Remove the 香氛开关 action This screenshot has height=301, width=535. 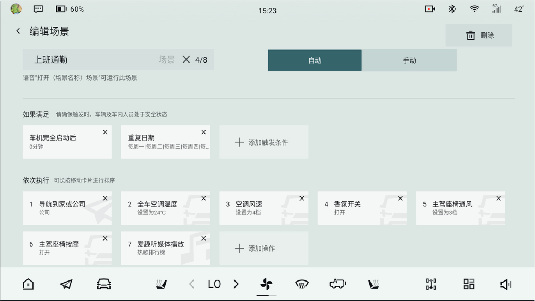400,199
